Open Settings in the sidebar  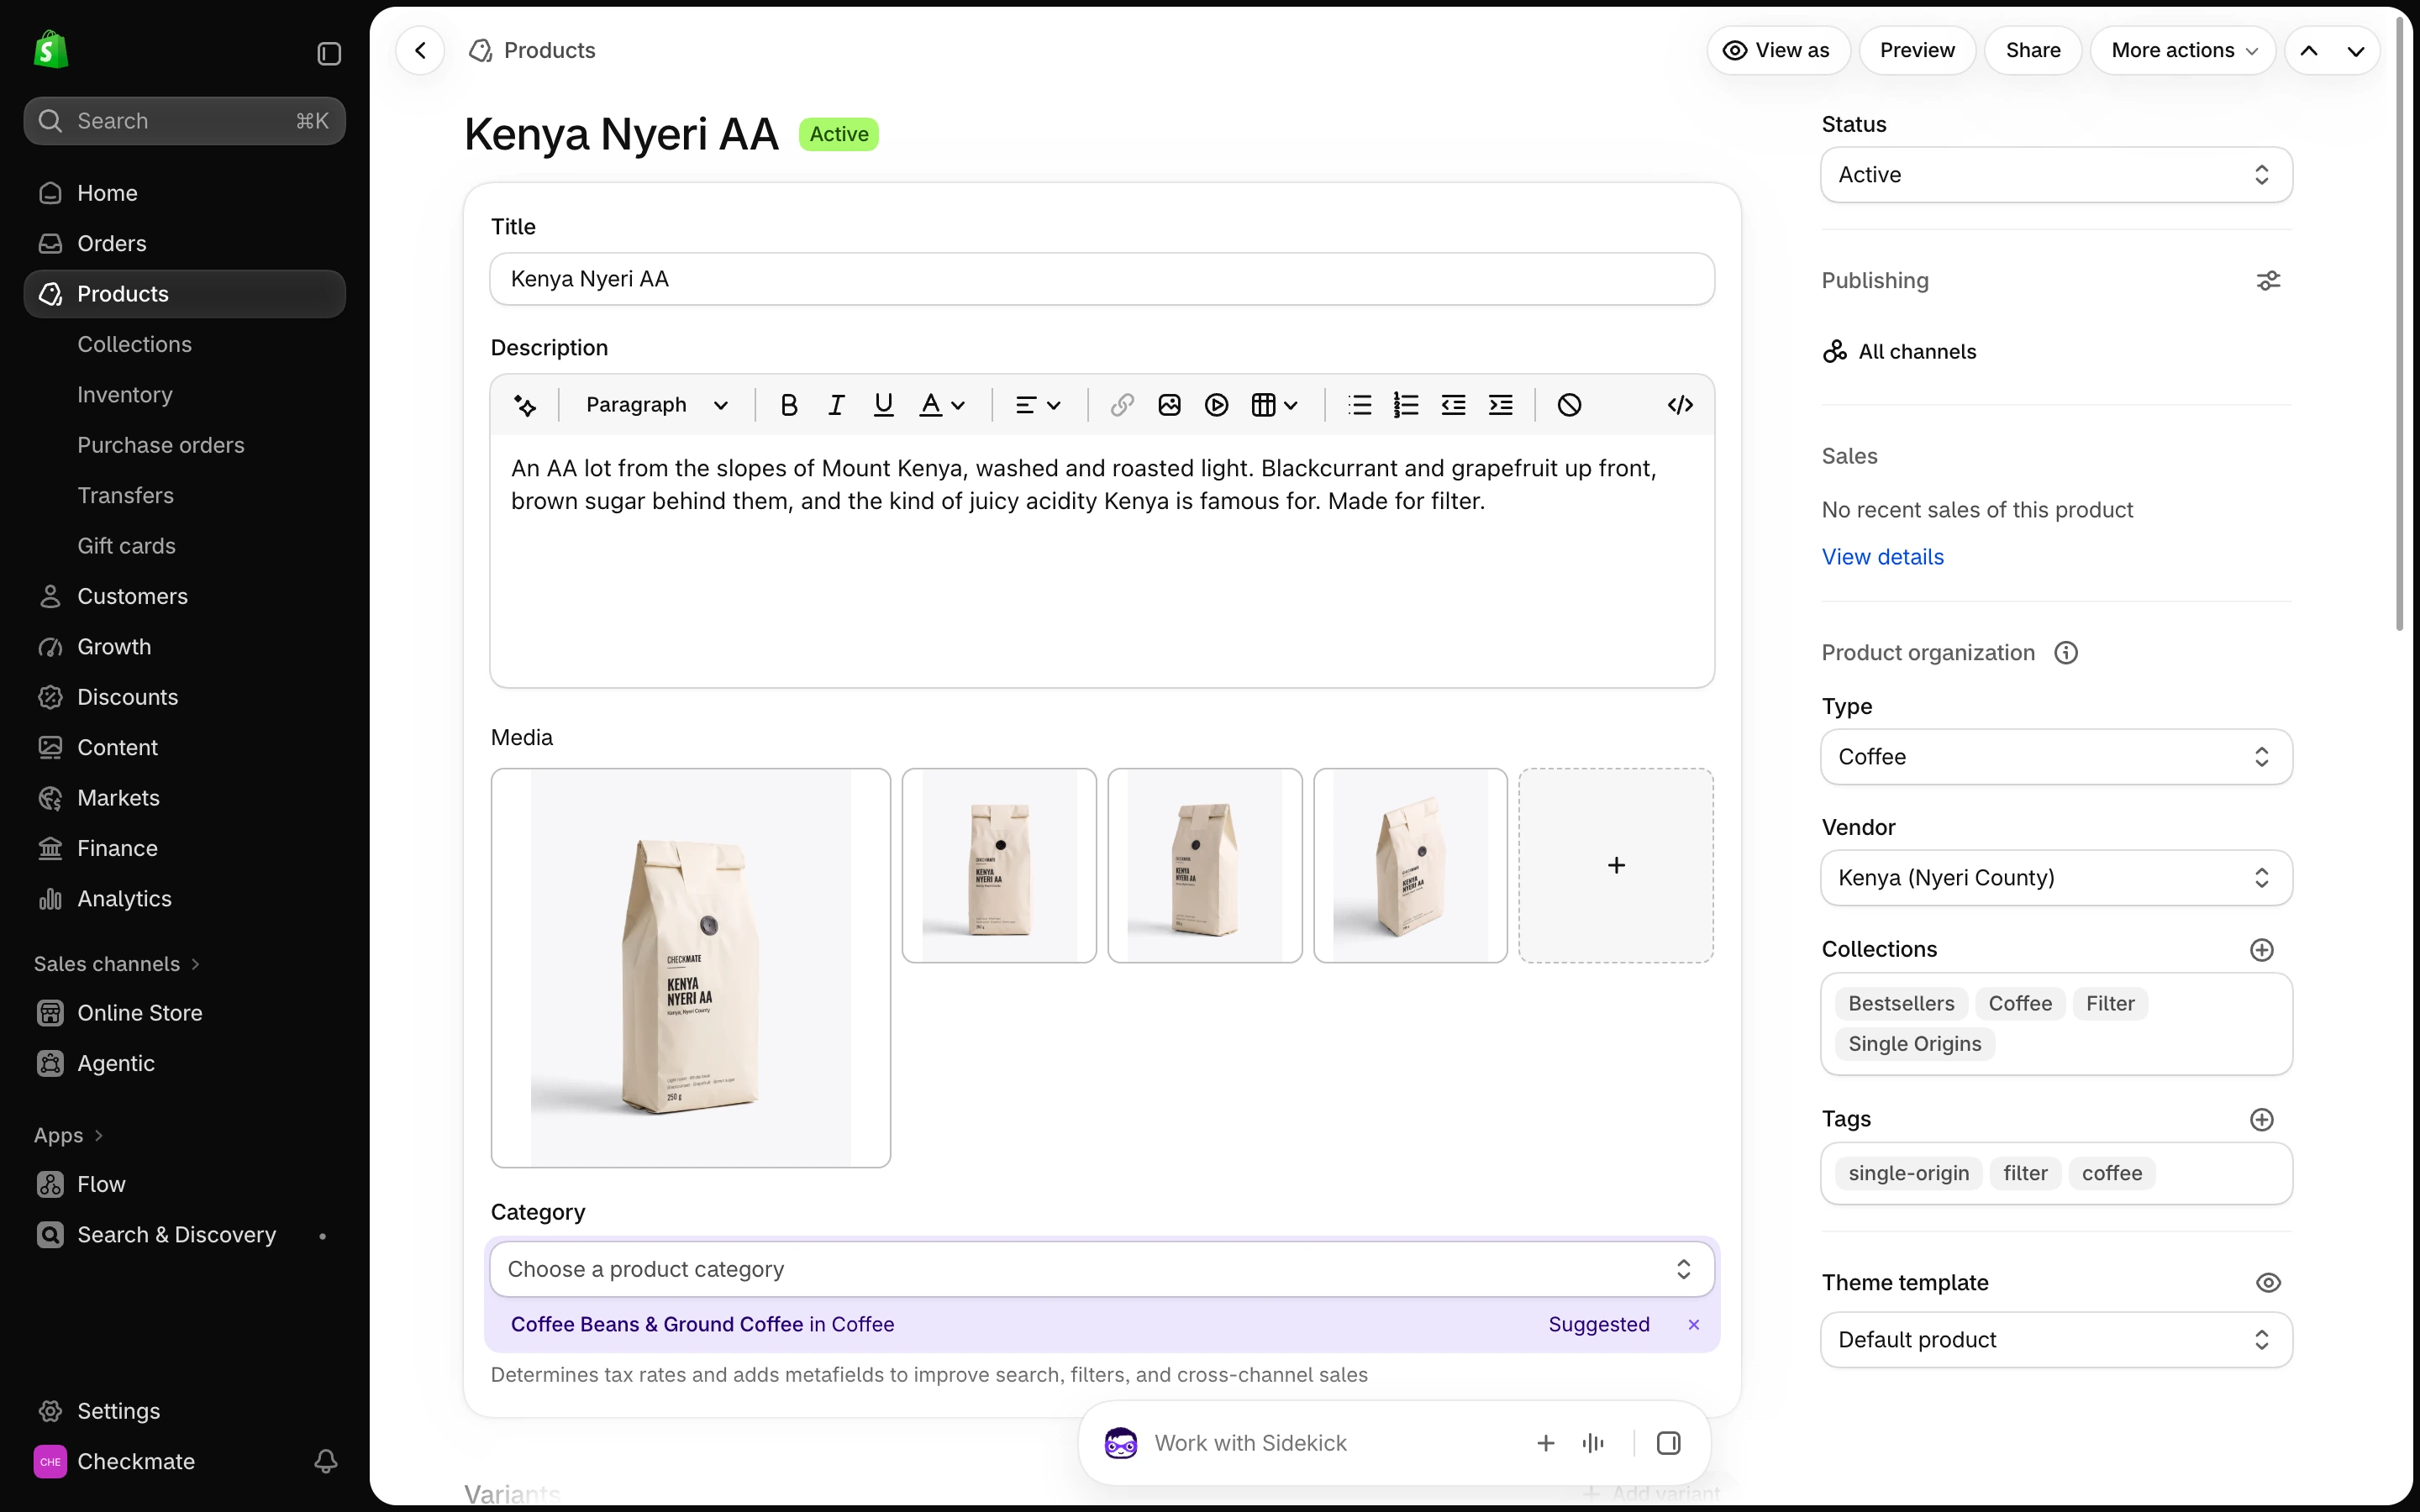click(x=185, y=1411)
